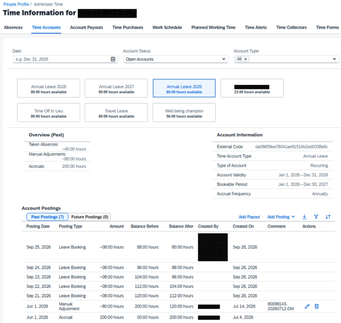Image resolution: width=341 pixels, height=323 pixels.
Task: Open the postings sort icon
Action: (x=328, y=217)
